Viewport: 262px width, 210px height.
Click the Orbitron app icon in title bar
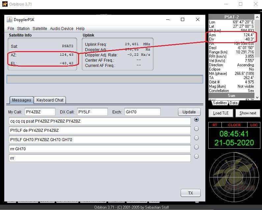point(5,4)
